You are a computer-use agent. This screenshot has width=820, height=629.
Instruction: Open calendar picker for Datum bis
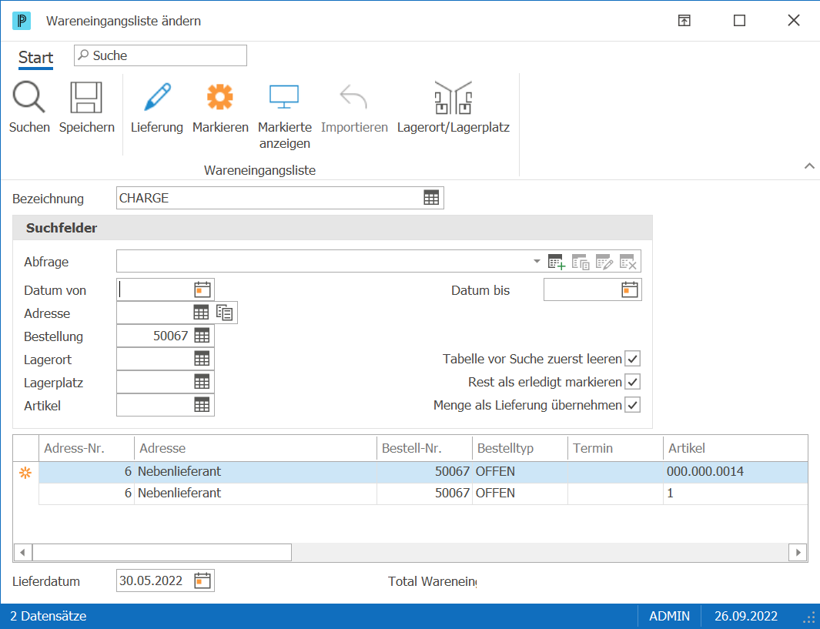(630, 289)
